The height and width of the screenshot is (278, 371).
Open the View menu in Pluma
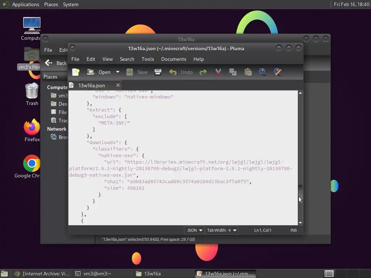[x=107, y=59]
